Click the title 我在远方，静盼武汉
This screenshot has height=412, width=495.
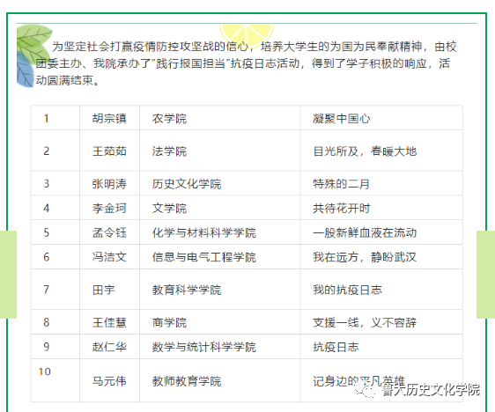(365, 257)
